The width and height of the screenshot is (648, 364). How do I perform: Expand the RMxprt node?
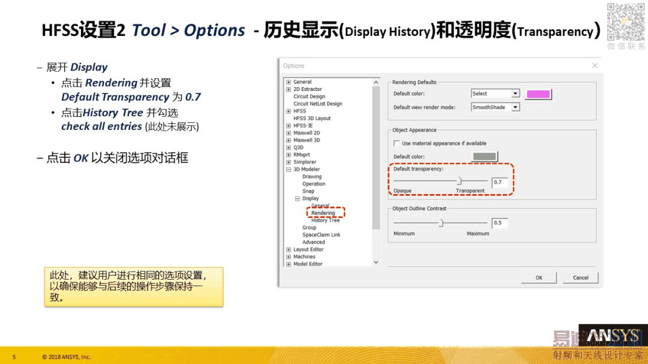[x=289, y=155]
